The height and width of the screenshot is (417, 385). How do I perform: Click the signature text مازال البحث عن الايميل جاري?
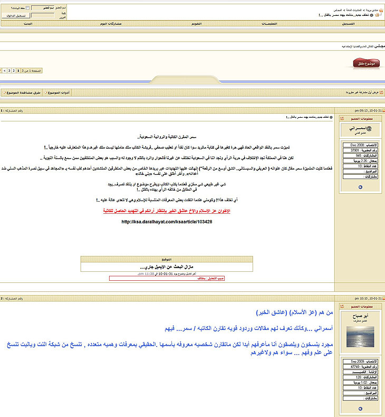pos(167,267)
